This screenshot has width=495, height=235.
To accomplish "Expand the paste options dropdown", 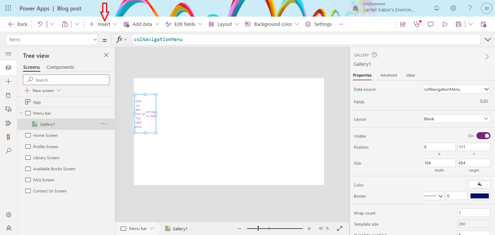I will (77, 24).
